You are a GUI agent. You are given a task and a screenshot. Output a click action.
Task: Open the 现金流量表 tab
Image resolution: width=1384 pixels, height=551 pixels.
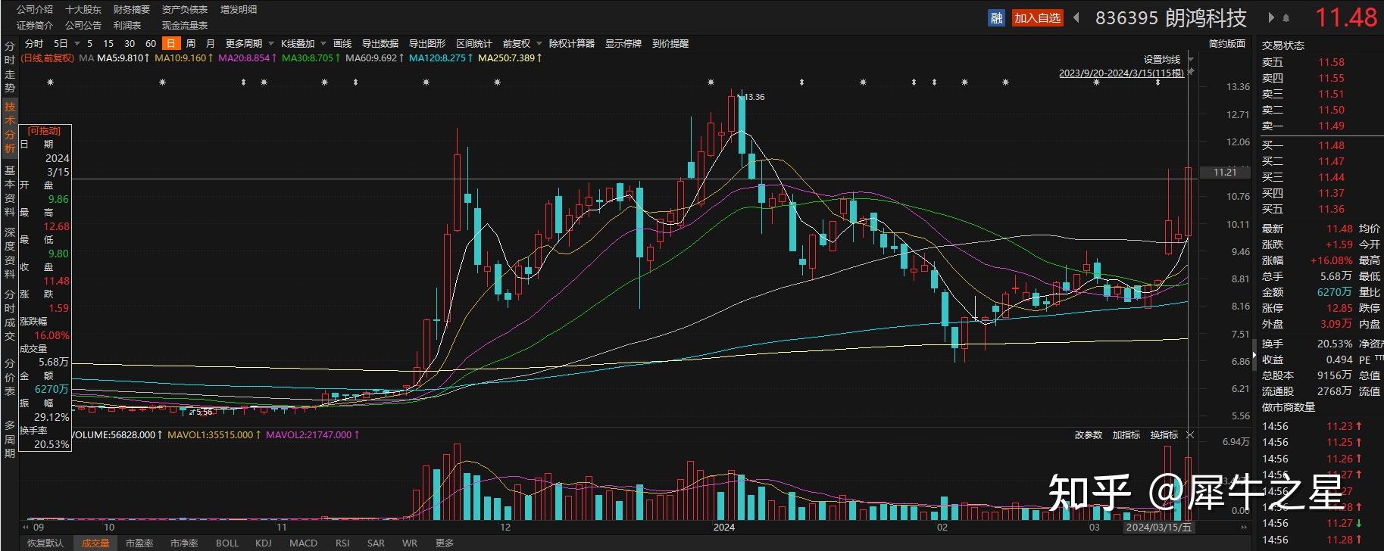185,26
